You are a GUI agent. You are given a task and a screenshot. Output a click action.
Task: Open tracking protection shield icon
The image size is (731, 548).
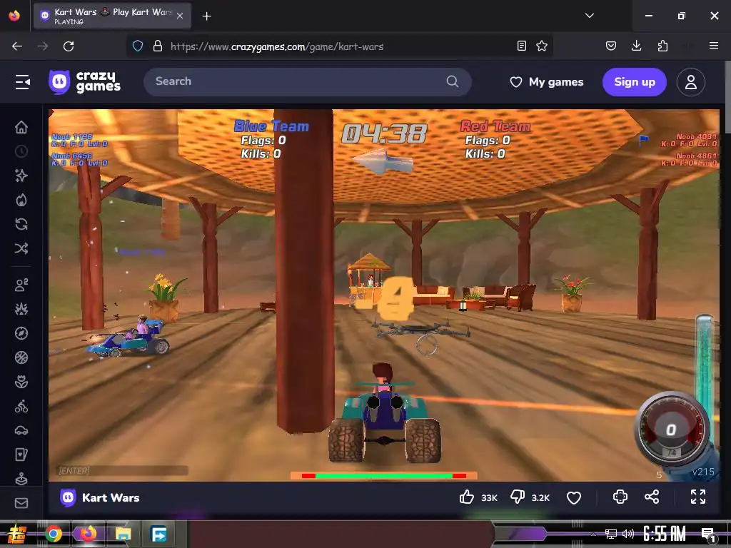[138, 46]
